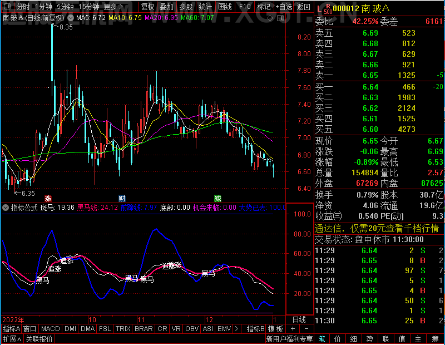
Task: Click the 11:30 trade row
Action: (x=379, y=321)
